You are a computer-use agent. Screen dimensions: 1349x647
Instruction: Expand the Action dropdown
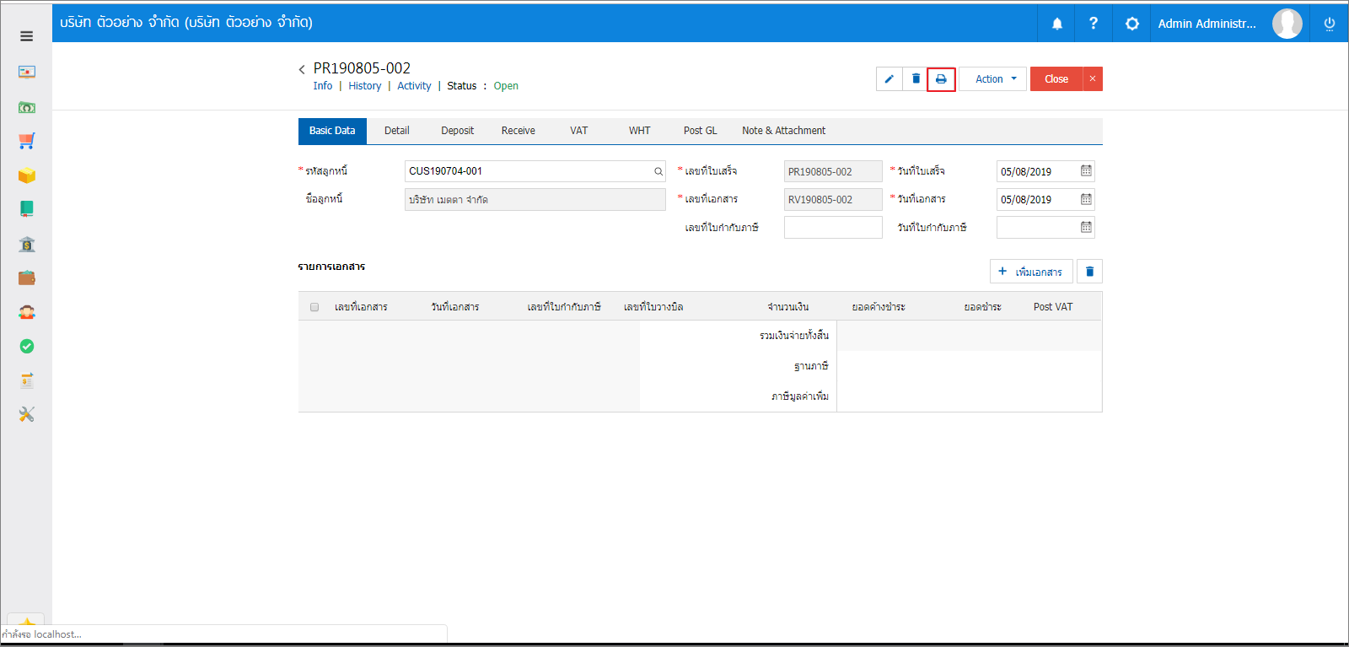[x=993, y=79]
